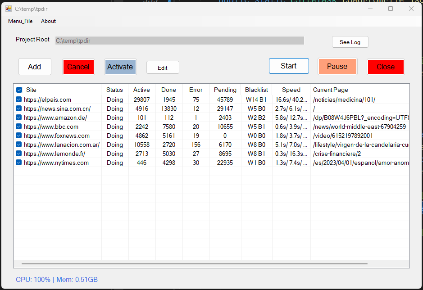Sort by the Active column header
The width and height of the screenshot is (423, 290).
[x=141, y=90]
